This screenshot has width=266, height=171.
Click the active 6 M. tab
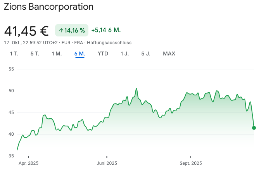tap(80, 54)
